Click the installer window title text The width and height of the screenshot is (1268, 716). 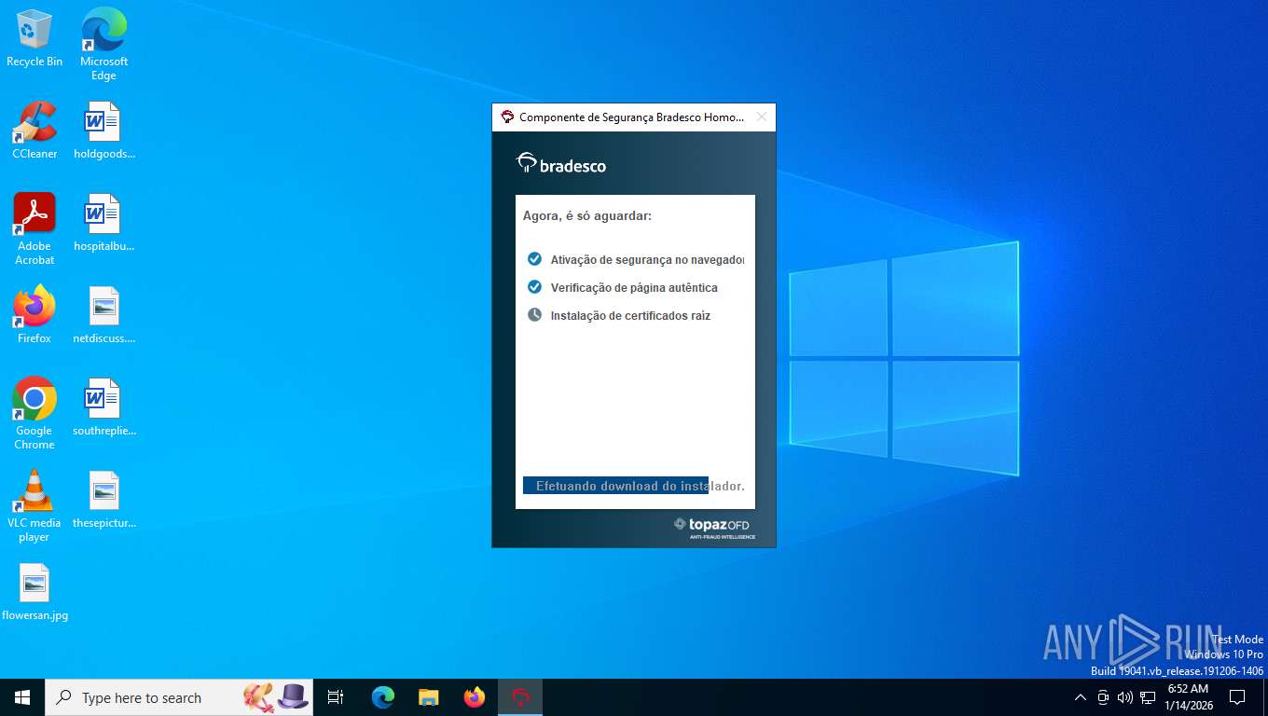[631, 117]
